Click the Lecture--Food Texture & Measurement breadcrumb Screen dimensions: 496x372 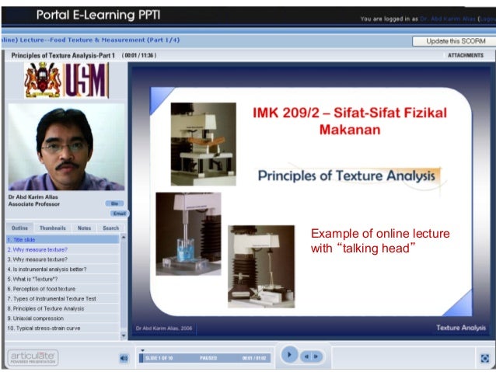90,40
